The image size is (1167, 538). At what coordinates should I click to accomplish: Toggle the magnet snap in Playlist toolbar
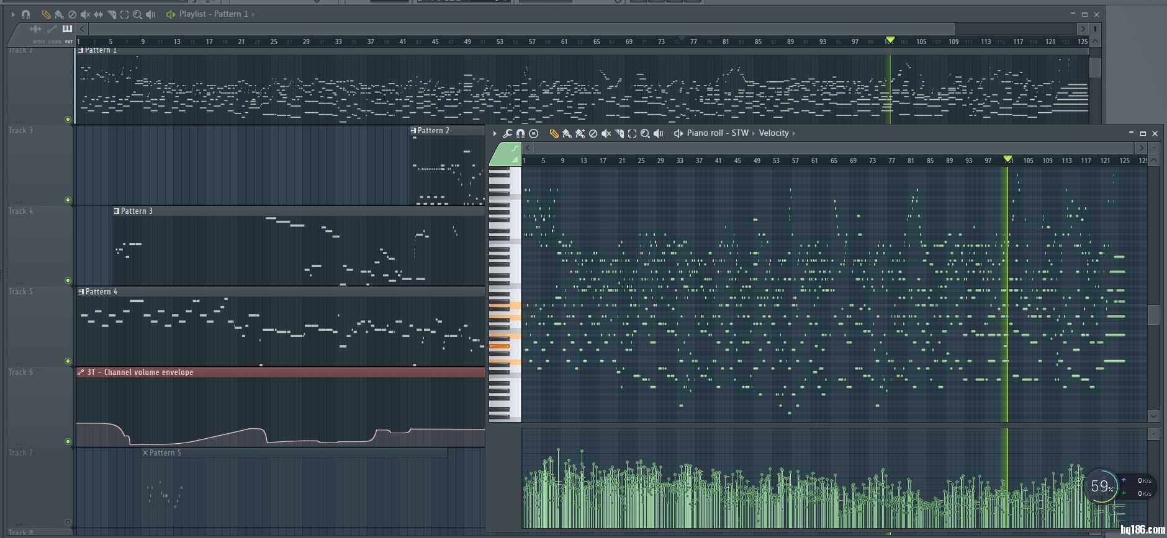[x=25, y=14]
